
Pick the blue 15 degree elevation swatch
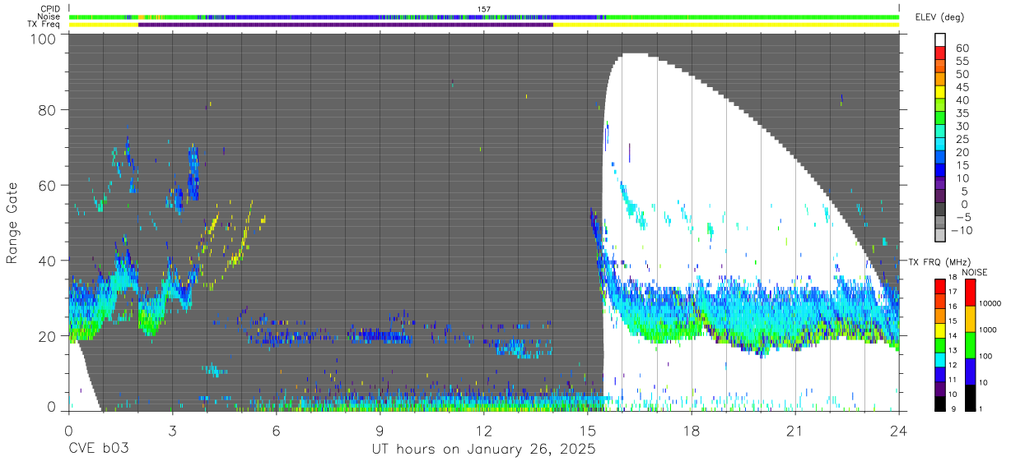click(x=940, y=168)
